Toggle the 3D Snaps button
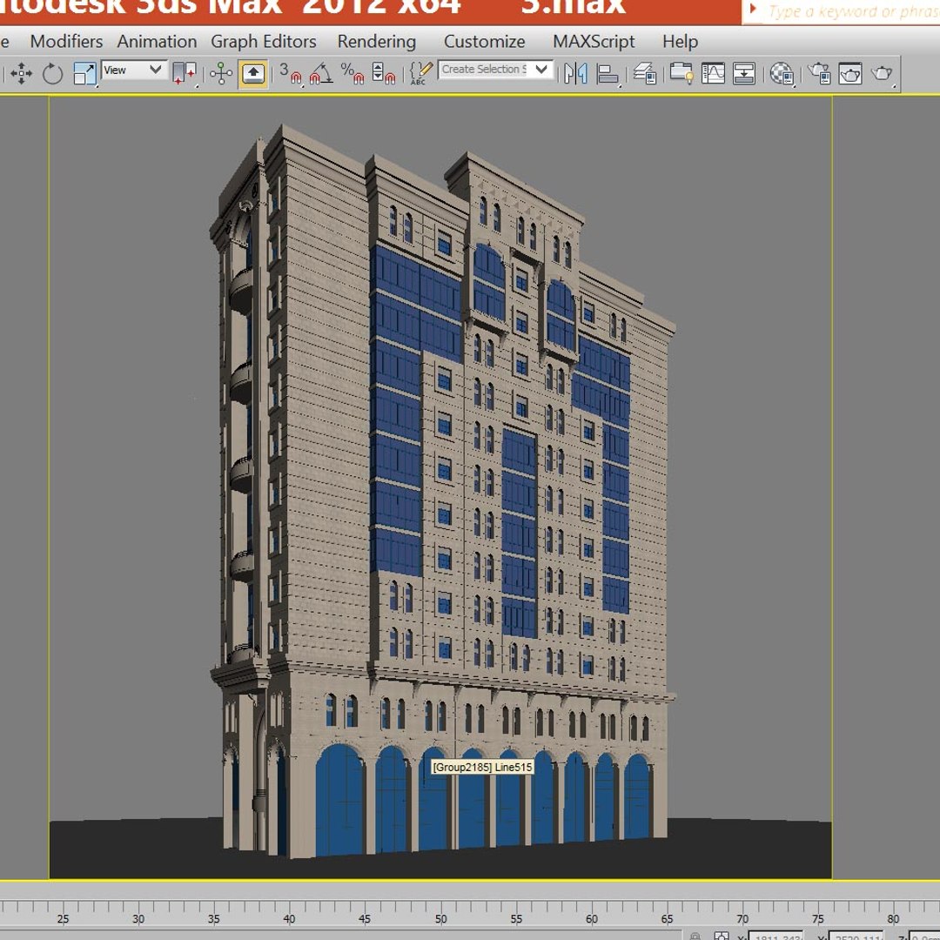The height and width of the screenshot is (940, 940). (x=290, y=74)
